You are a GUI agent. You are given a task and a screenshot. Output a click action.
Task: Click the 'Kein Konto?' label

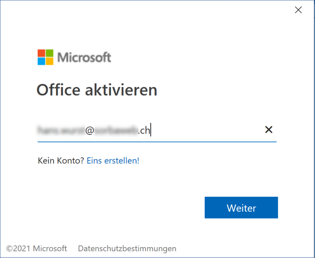pos(61,161)
